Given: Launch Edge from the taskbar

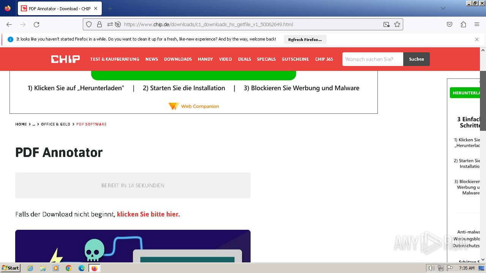Looking at the screenshot, I should tap(82, 268).
